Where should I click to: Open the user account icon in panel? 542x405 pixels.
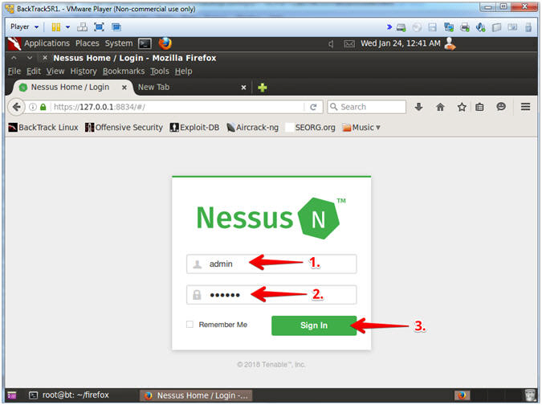pyautogui.click(x=450, y=43)
